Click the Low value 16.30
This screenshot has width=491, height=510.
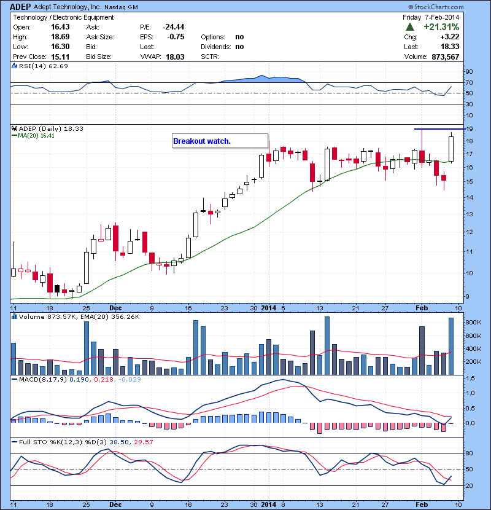tap(60, 47)
